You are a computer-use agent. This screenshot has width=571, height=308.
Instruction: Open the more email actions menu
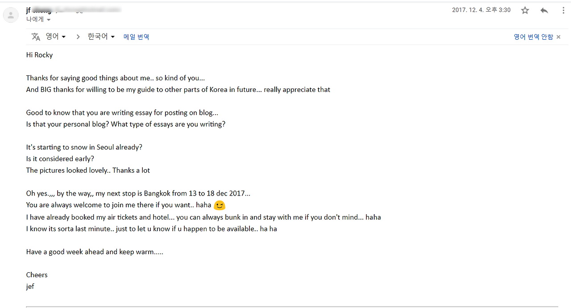pos(563,10)
